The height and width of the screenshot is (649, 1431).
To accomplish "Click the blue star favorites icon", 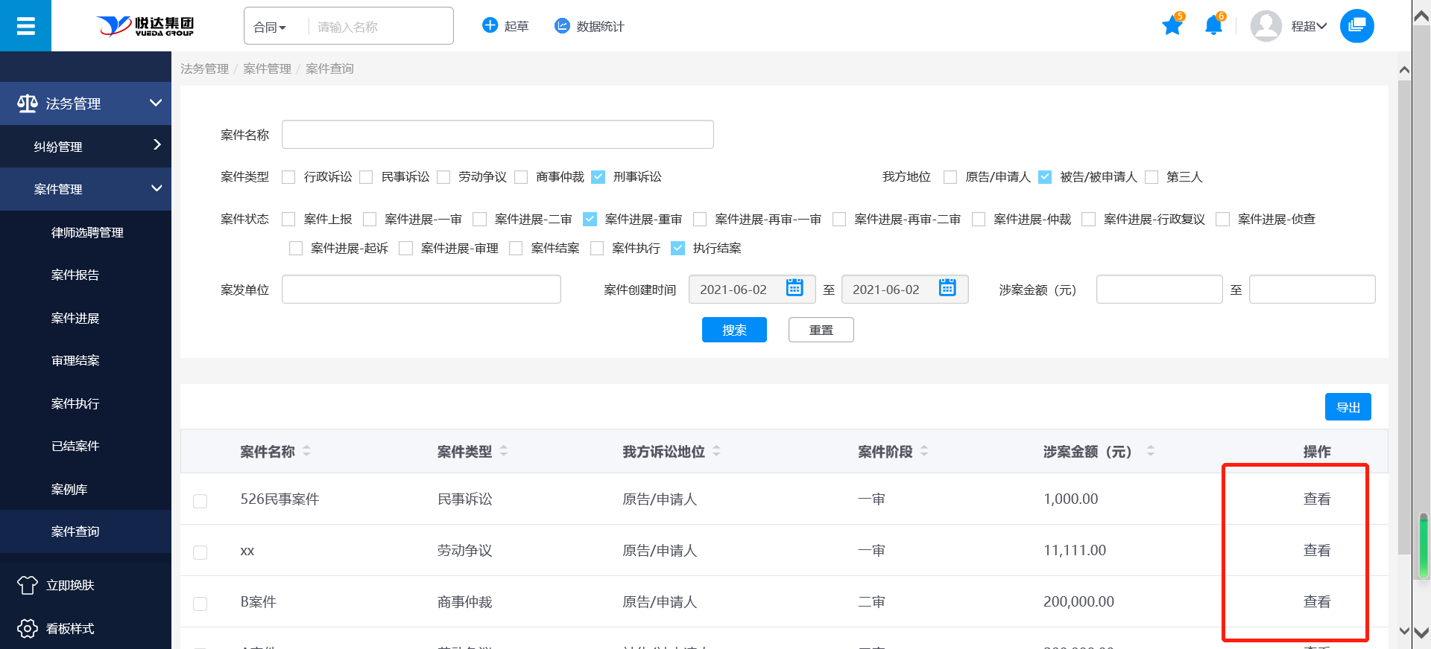I will (1172, 26).
